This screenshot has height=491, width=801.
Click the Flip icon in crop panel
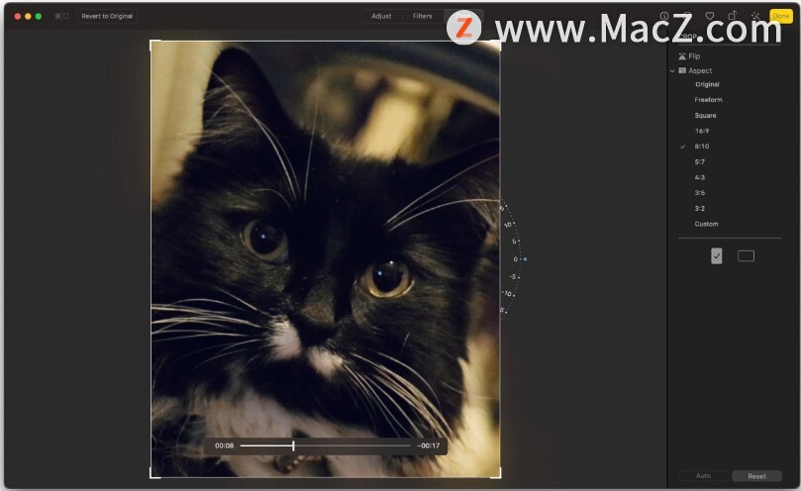point(682,56)
